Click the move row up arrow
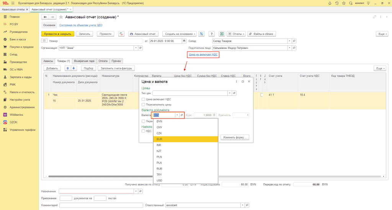This screenshot has width=392, height=210. click(x=68, y=68)
